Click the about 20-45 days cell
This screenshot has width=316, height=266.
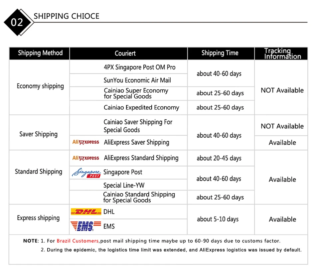[x=219, y=158]
